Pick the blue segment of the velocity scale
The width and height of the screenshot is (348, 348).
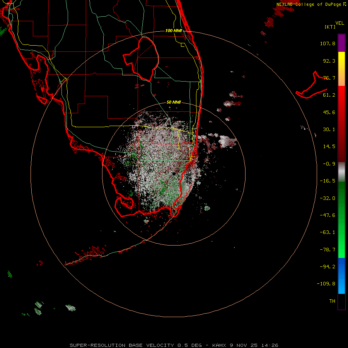tap(341, 276)
